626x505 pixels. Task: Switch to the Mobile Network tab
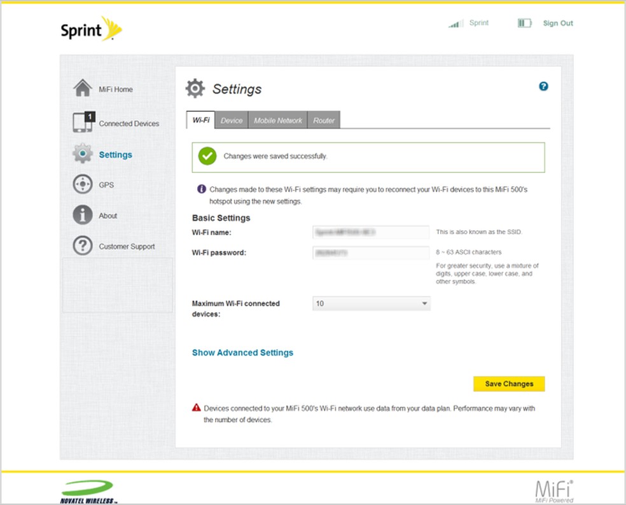[x=278, y=120]
